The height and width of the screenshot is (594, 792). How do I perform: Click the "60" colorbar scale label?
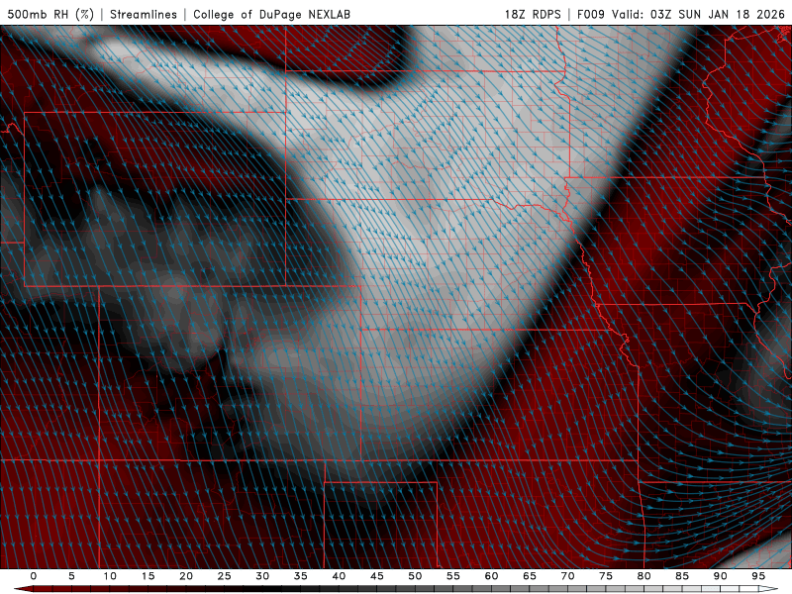[491, 576]
